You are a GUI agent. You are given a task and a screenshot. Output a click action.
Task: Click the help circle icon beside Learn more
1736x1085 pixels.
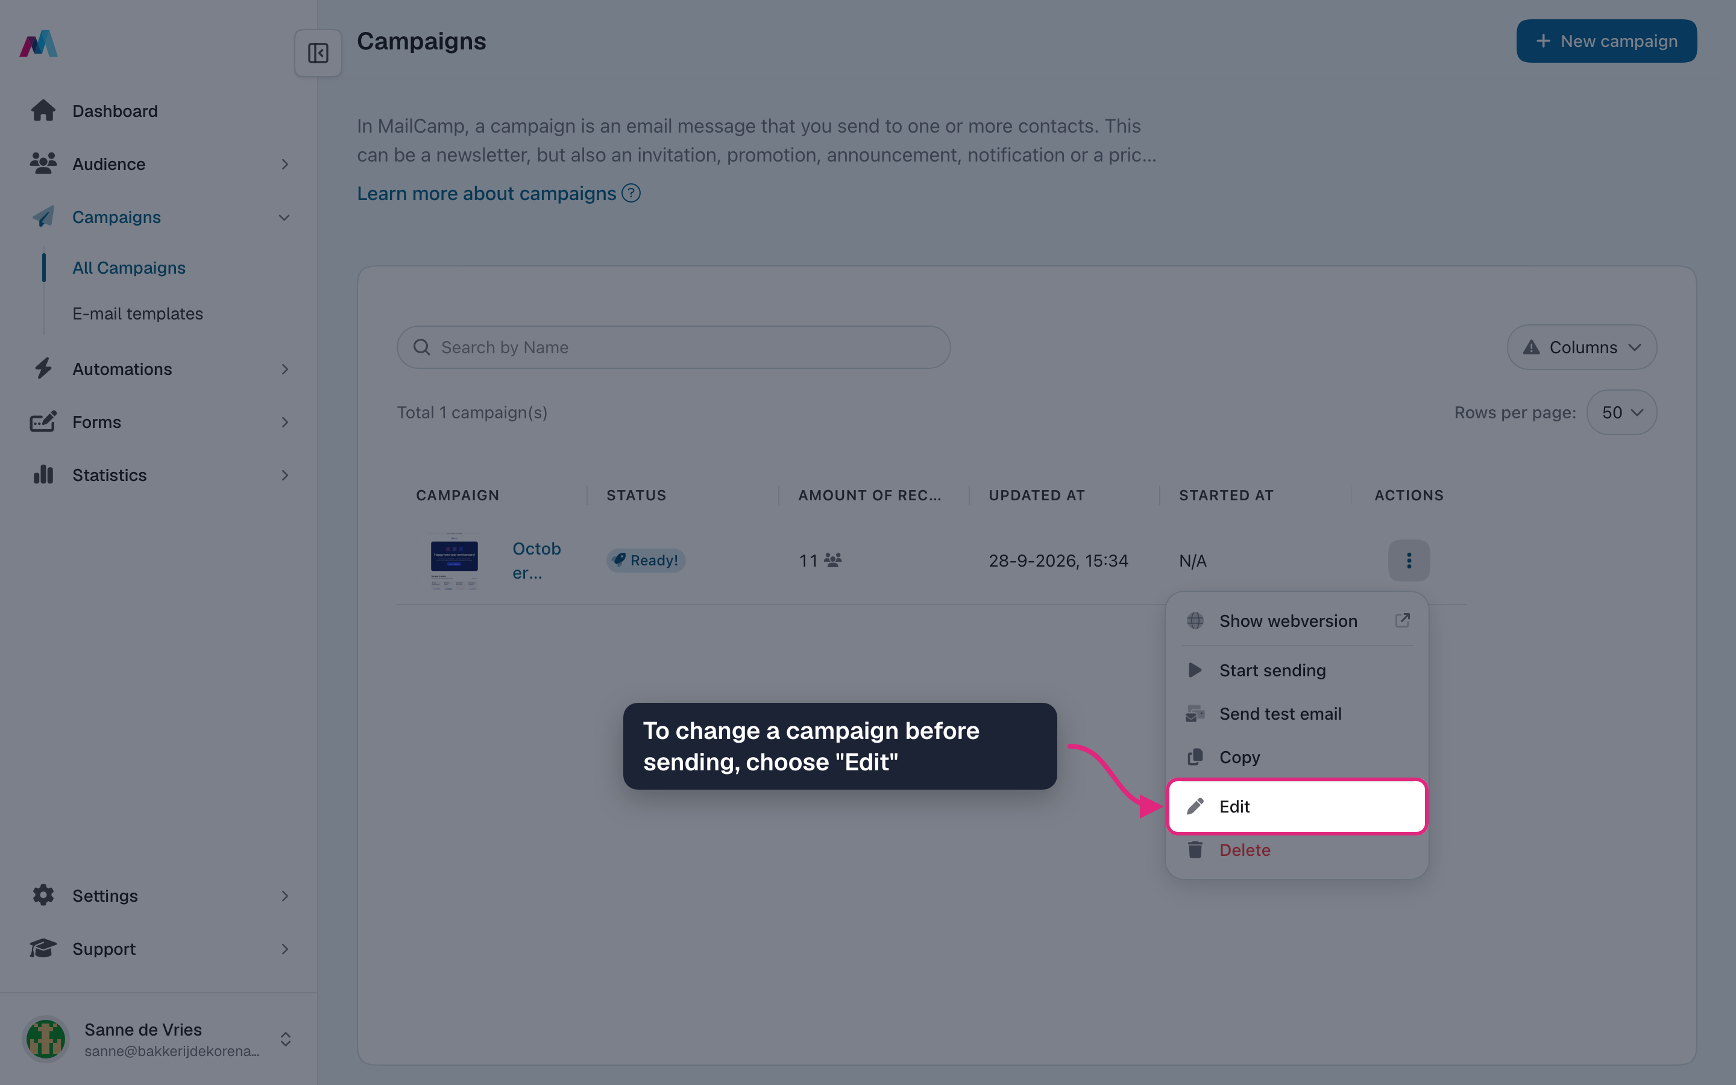click(631, 193)
